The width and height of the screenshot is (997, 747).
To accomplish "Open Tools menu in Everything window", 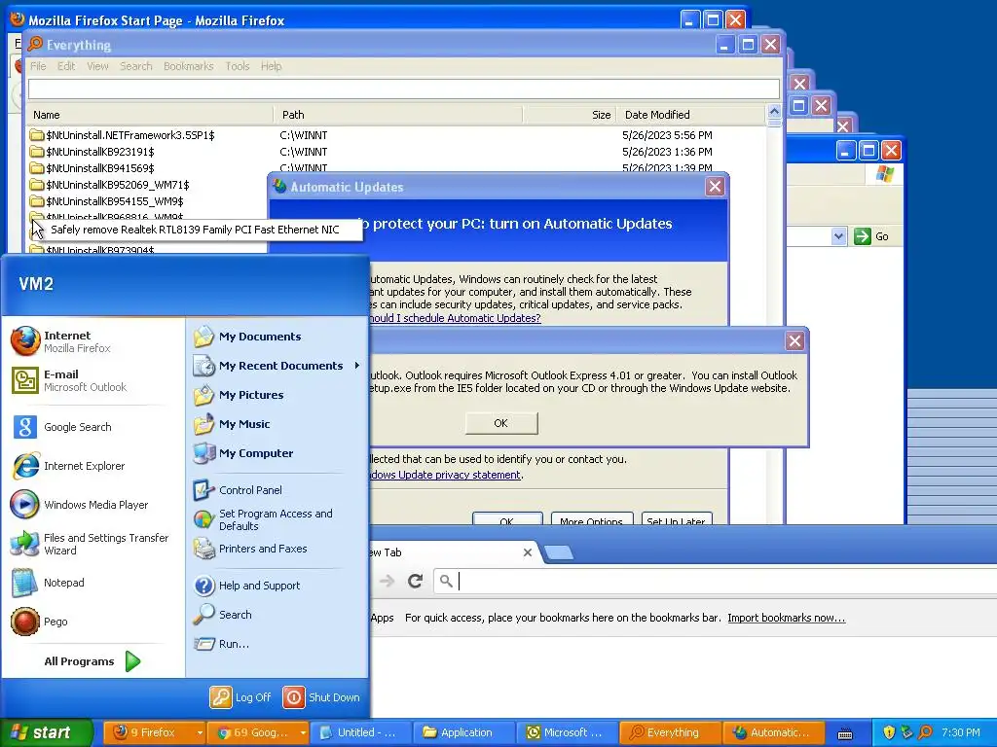I will click(x=238, y=66).
